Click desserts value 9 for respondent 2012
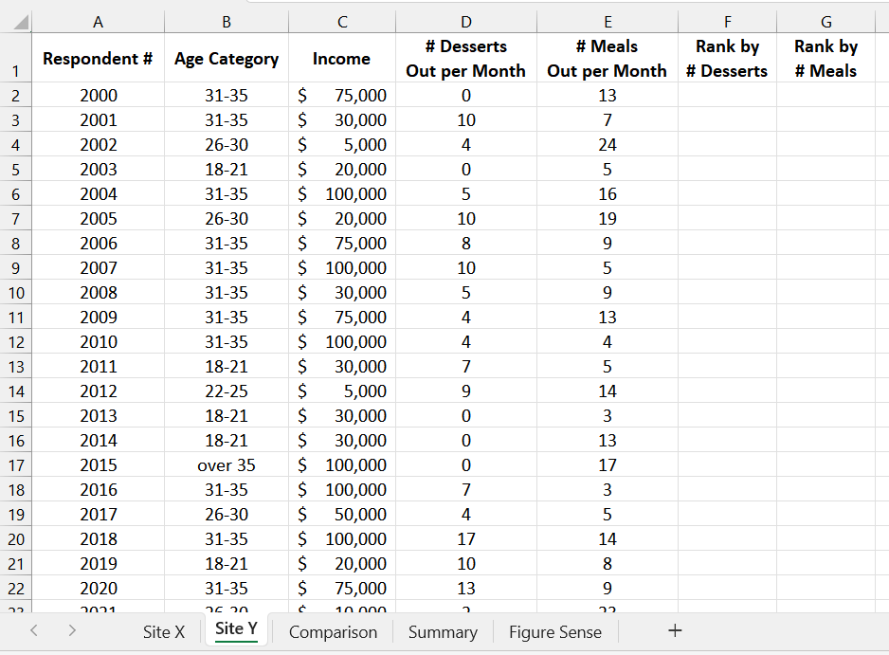Image resolution: width=889 pixels, height=655 pixels. (x=466, y=391)
